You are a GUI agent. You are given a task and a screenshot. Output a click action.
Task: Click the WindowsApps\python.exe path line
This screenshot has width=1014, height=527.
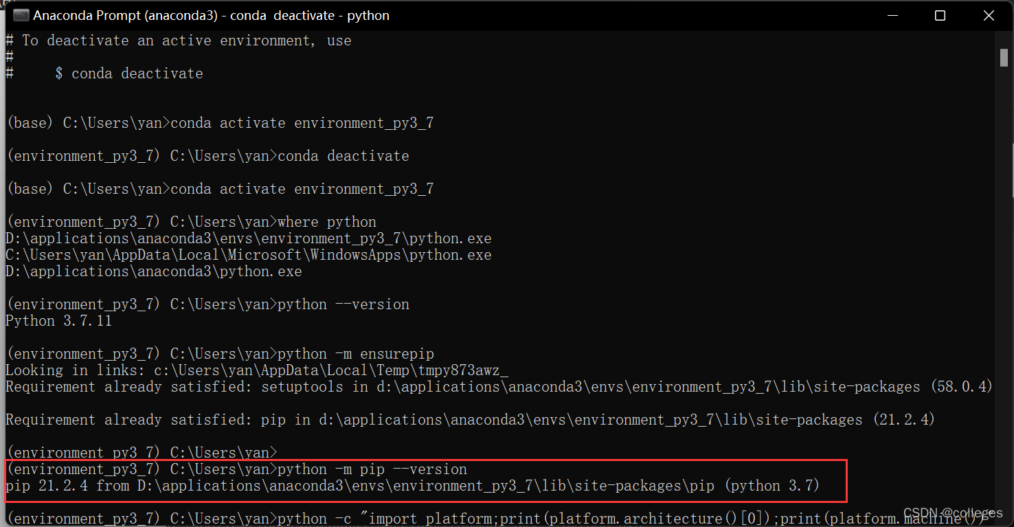[x=249, y=255]
